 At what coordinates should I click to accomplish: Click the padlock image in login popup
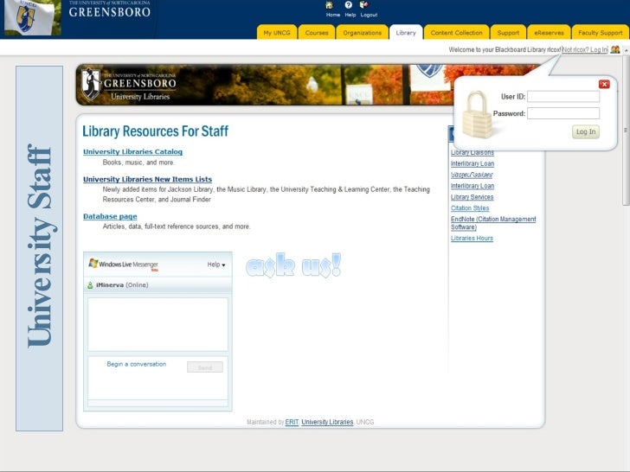477,115
